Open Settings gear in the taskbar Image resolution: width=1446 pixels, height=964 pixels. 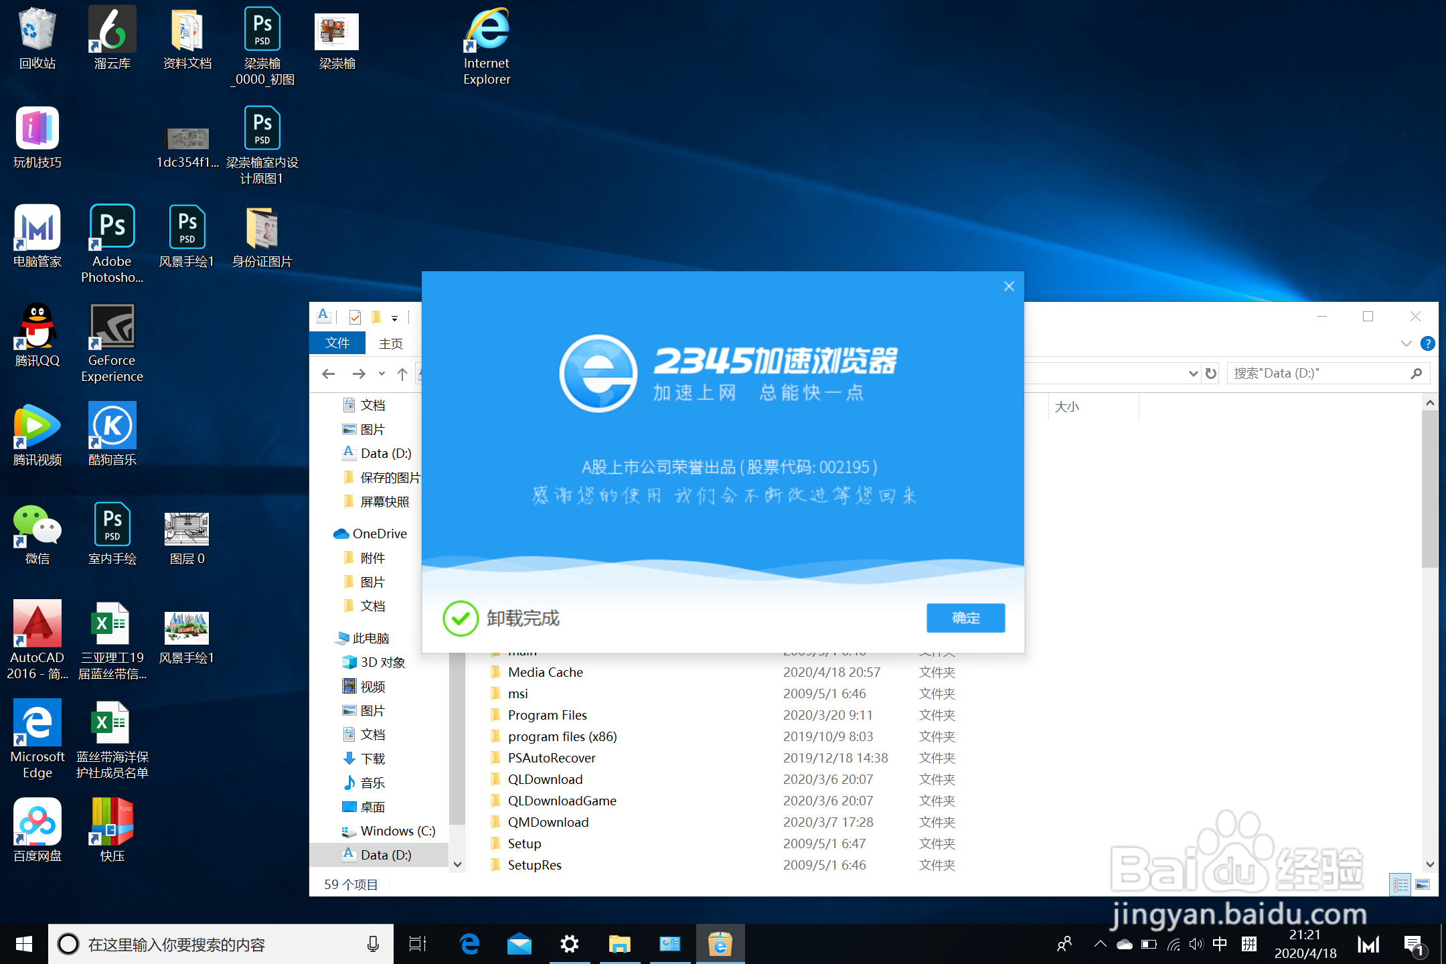pyautogui.click(x=569, y=945)
